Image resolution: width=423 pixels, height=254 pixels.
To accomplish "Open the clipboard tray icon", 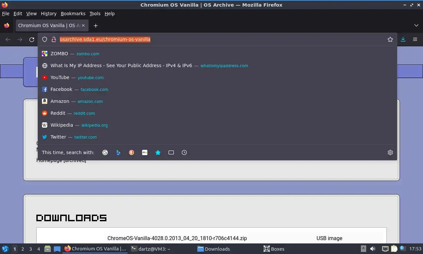I will (394, 249).
